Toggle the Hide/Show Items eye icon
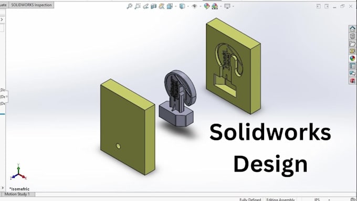This screenshot has height=201, width=357. pos(194,6)
